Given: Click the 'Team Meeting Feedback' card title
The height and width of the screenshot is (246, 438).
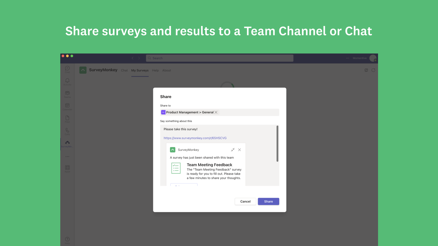Looking at the screenshot, I should (x=209, y=165).
